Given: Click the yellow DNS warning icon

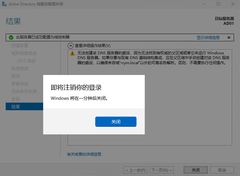Looking at the screenshot, I should [72, 53].
